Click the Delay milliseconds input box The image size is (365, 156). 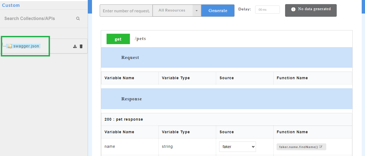pyautogui.click(x=267, y=10)
